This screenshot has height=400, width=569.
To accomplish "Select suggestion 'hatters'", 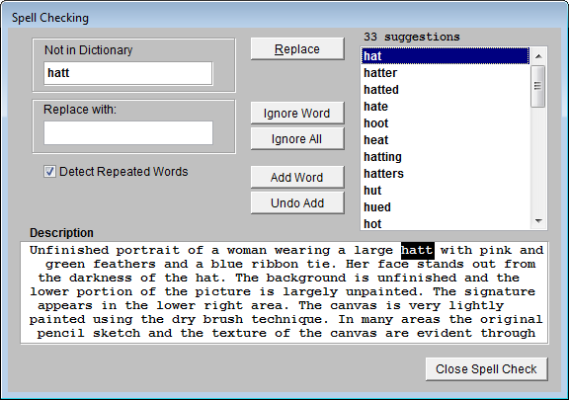I will (x=446, y=174).
